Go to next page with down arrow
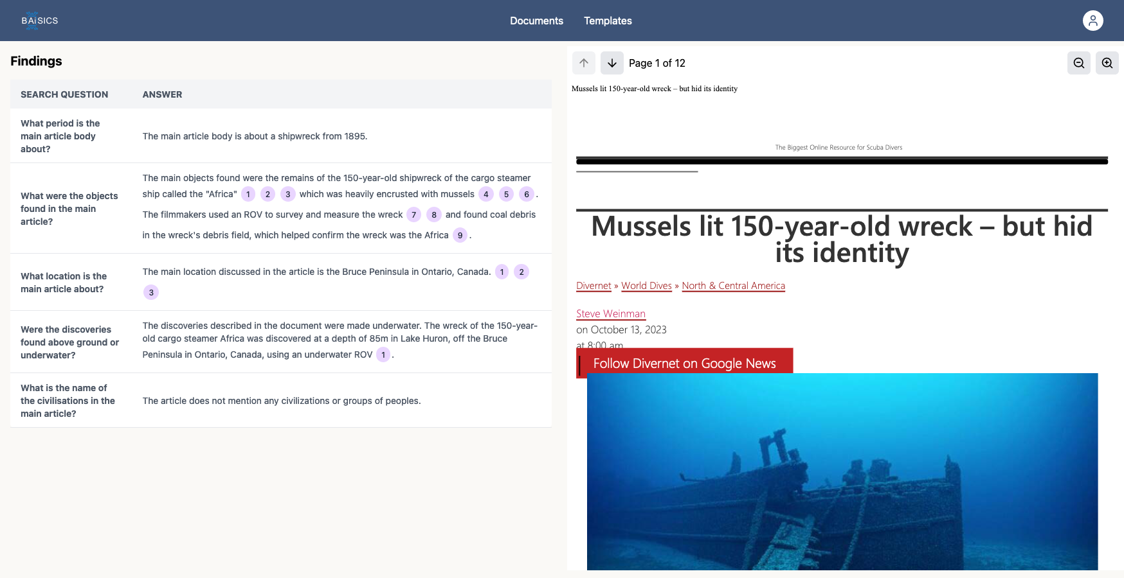 pos(612,63)
